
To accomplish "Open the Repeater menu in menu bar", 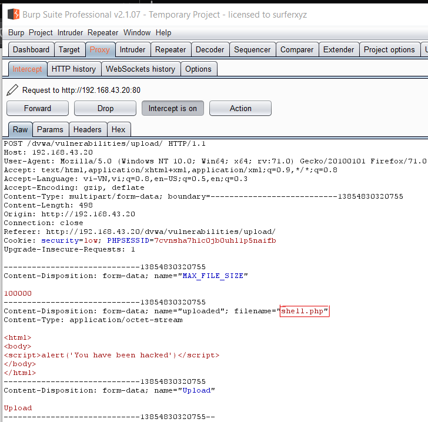I will click(103, 32).
